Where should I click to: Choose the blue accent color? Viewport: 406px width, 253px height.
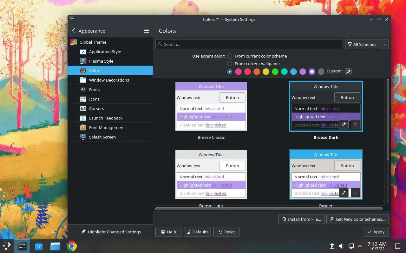(x=293, y=72)
